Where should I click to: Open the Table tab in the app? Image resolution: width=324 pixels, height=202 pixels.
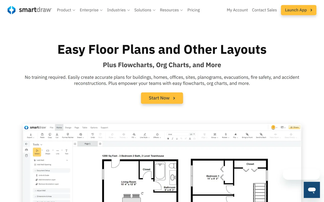coord(85,128)
